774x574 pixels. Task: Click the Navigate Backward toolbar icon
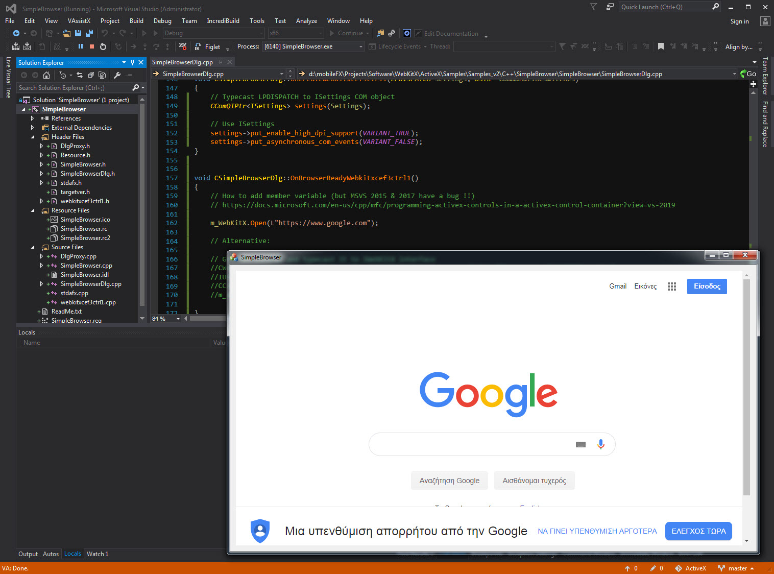click(16, 33)
